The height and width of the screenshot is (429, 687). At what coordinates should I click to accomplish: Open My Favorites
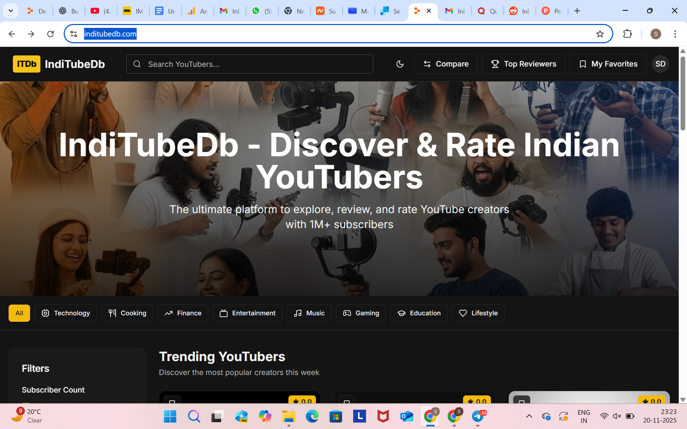click(608, 64)
